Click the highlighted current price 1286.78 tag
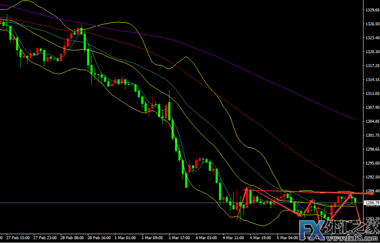Screen dimensions: 380x243 (372, 203)
